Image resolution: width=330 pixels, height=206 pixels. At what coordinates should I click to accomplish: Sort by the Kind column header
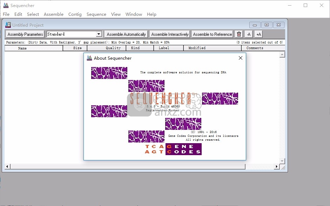(x=140, y=48)
